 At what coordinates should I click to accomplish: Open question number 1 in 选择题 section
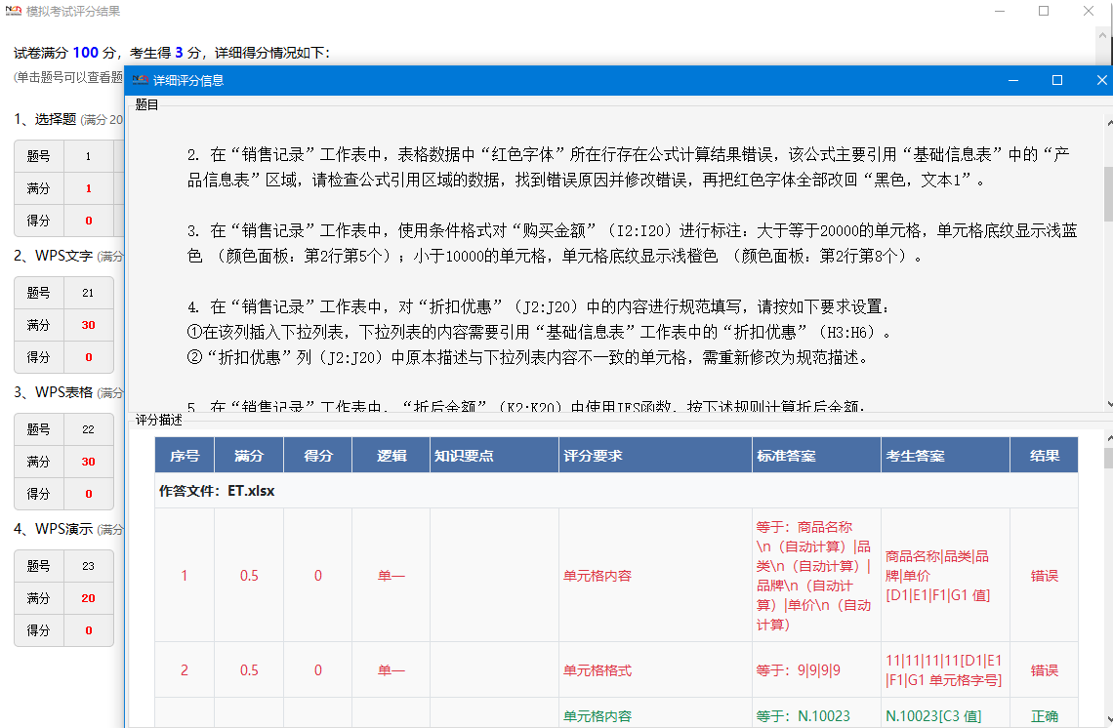(88, 156)
